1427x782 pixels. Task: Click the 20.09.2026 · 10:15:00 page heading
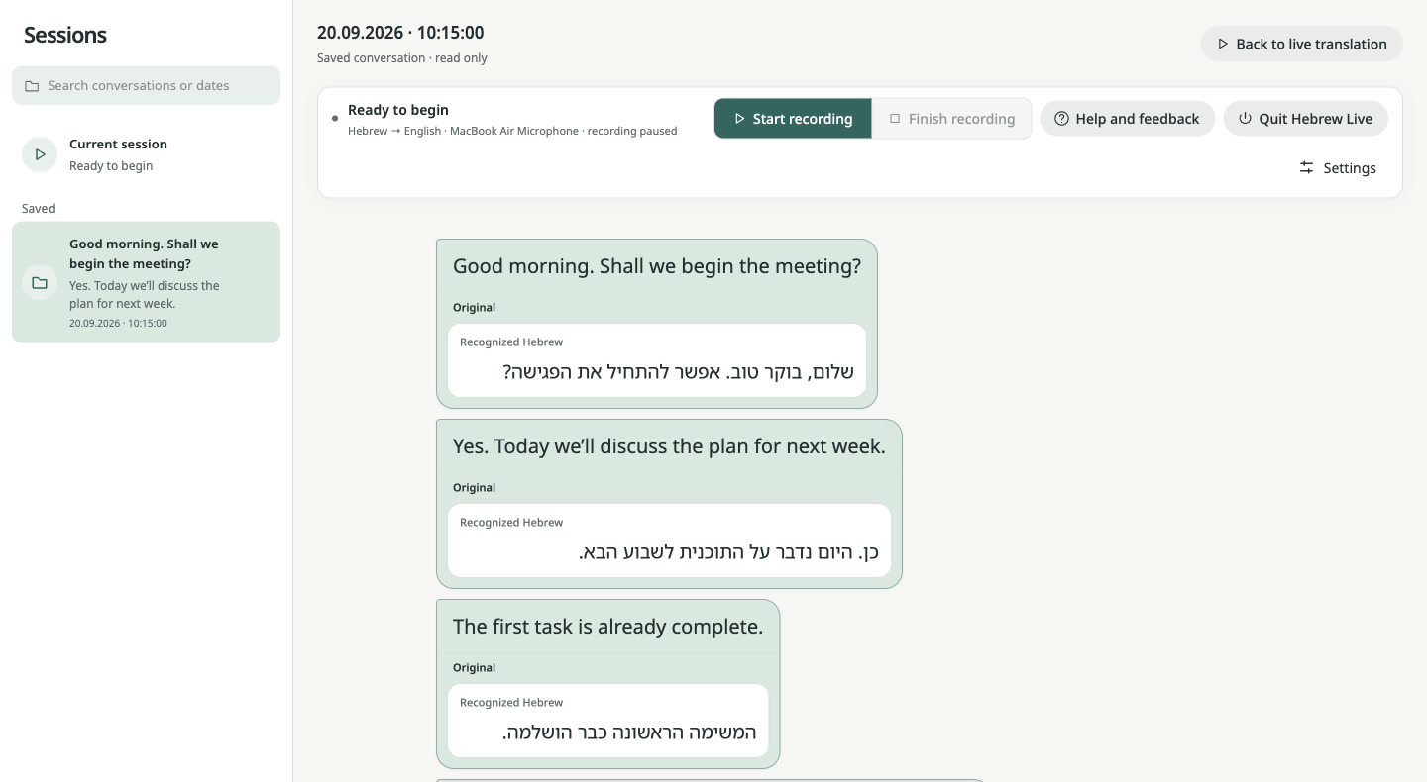[400, 33]
